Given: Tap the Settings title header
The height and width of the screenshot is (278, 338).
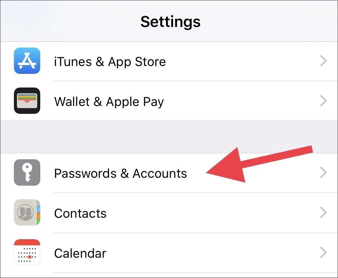Looking at the screenshot, I should [x=170, y=22].
